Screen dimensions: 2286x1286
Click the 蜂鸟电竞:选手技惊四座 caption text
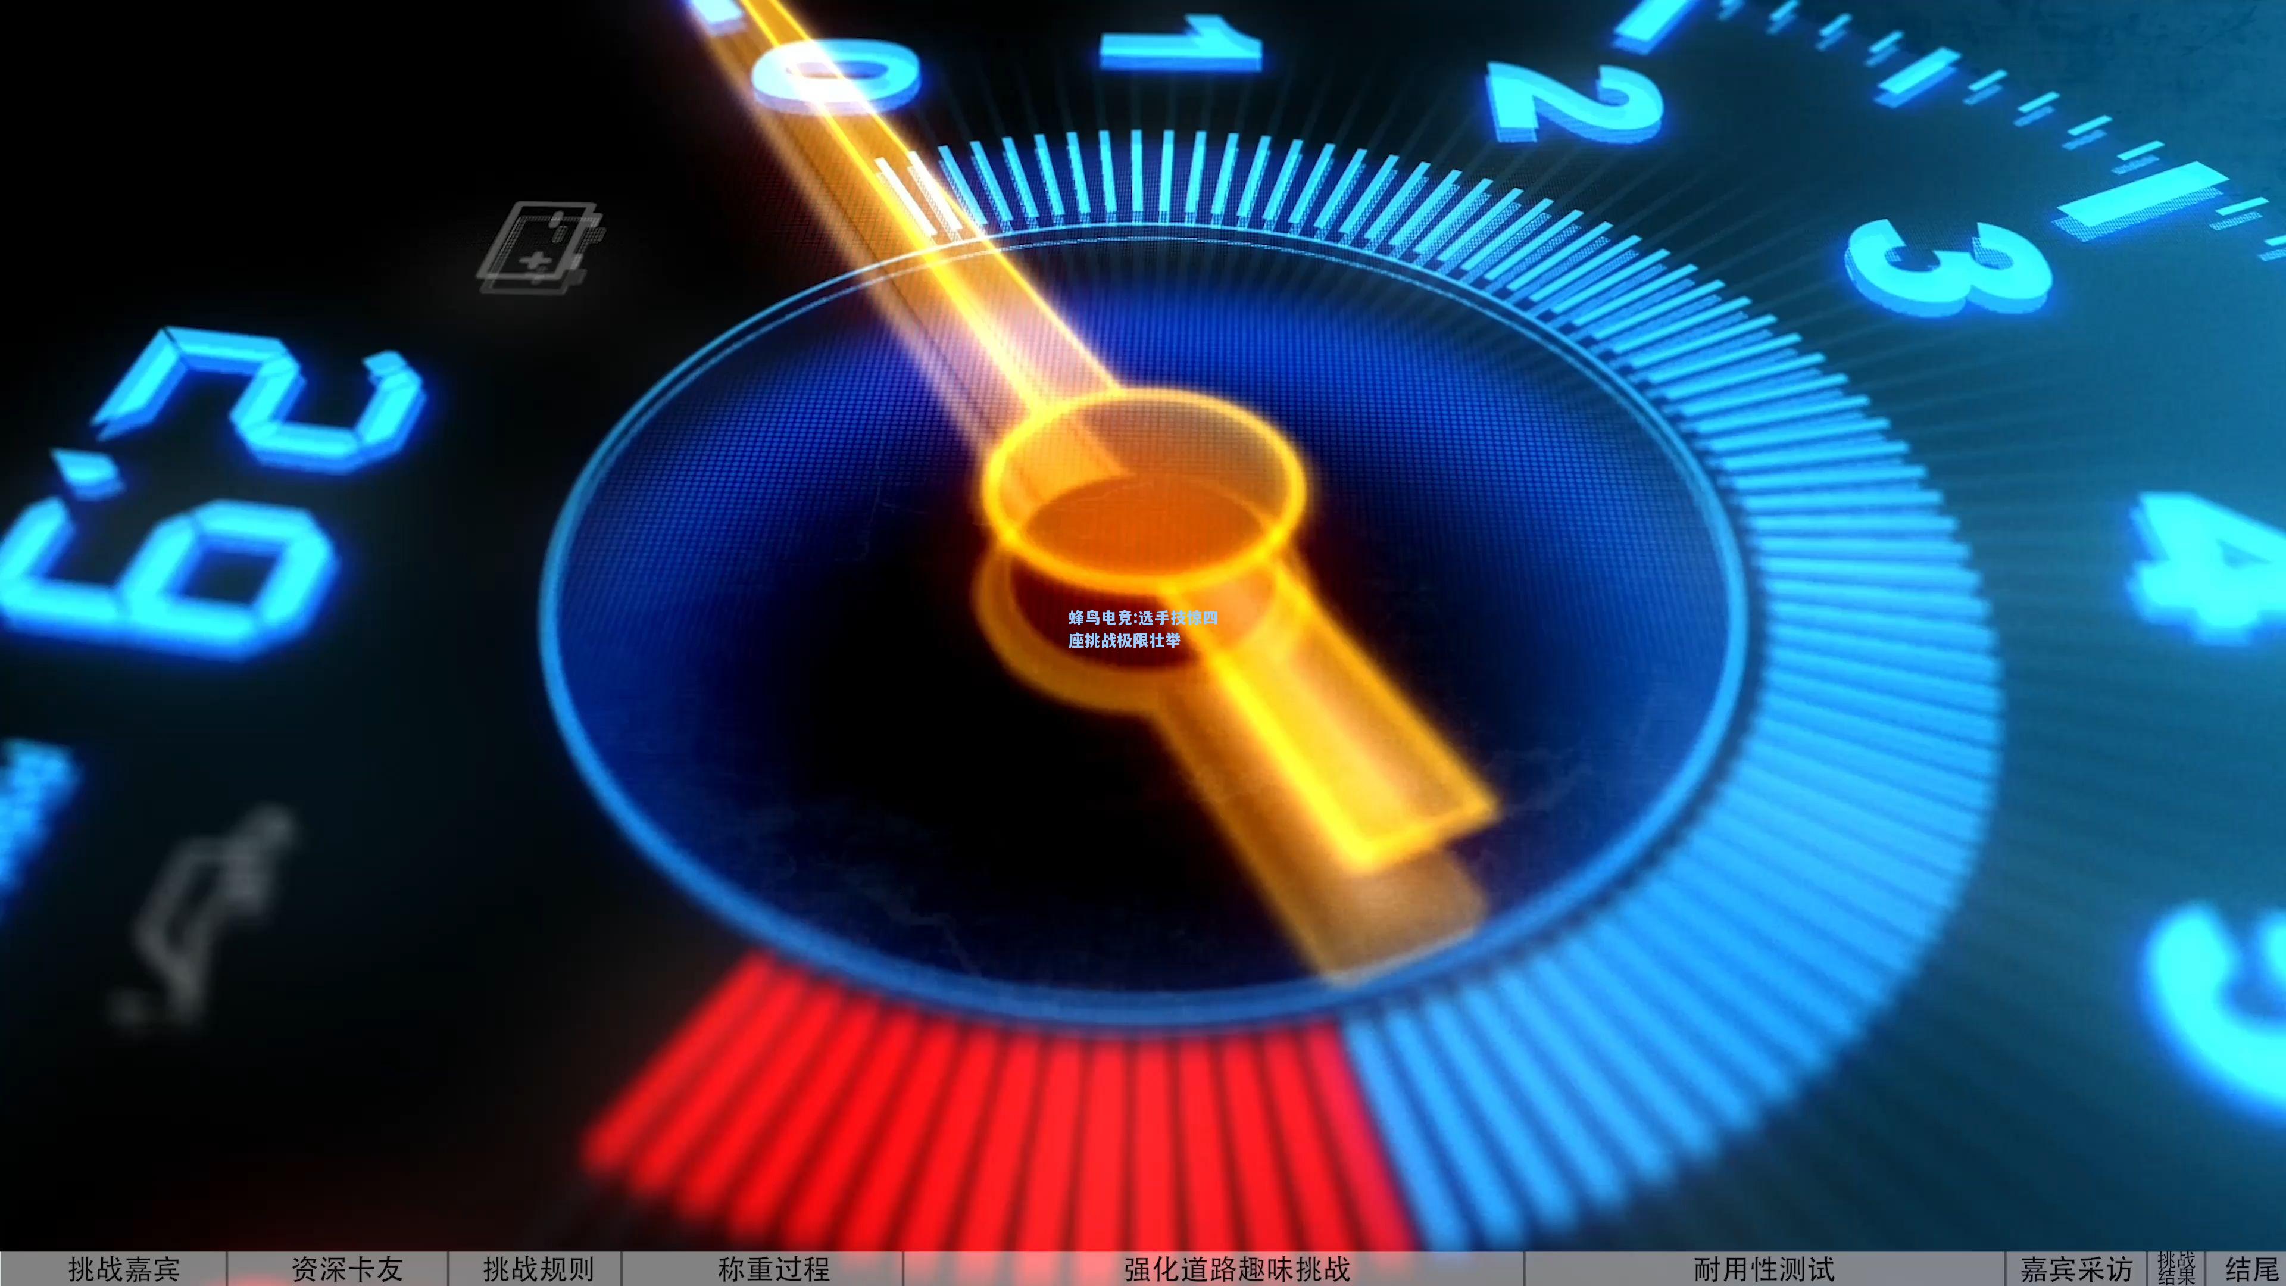click(1142, 628)
